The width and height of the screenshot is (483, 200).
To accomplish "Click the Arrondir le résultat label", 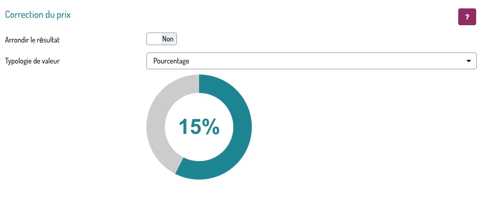I will pyautogui.click(x=32, y=40).
